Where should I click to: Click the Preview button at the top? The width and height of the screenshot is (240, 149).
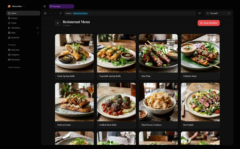point(61,6)
